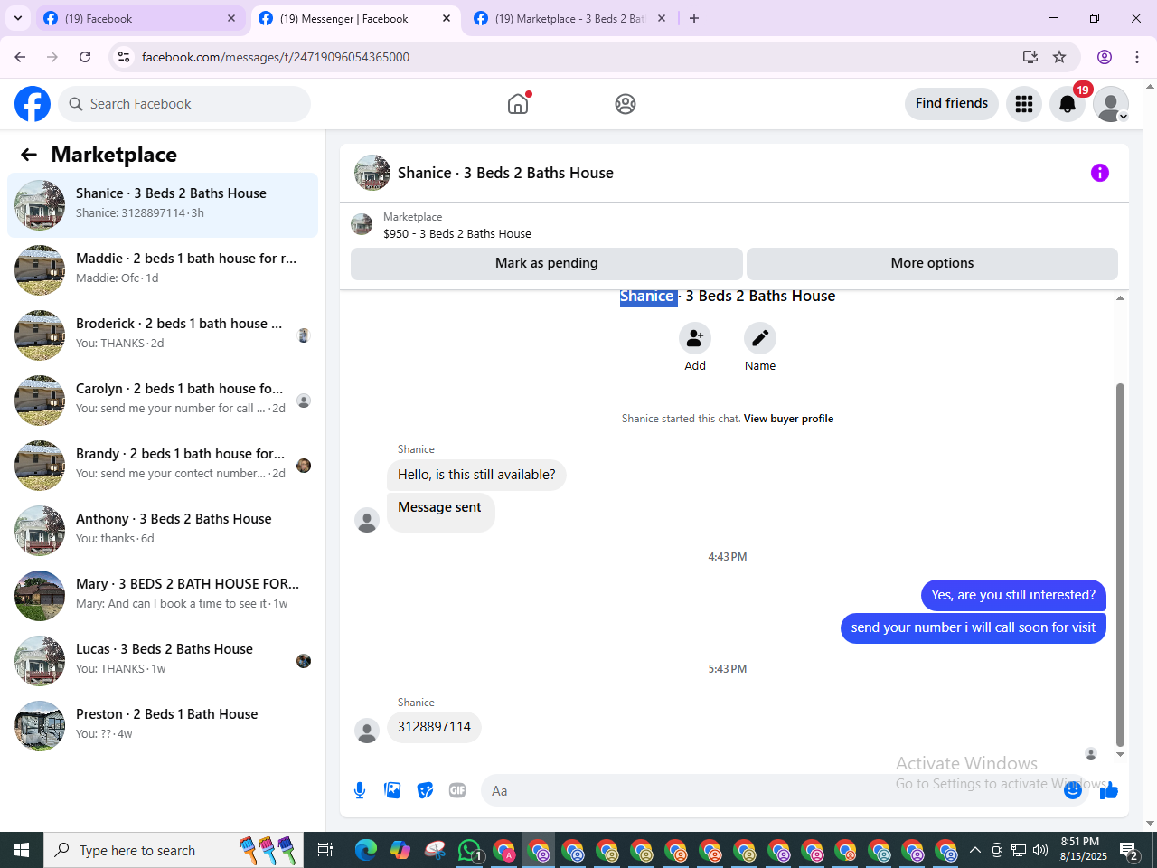1157x868 pixels.
Task: Click the $950 - 3 Beds 2 Baths House listing
Action: pos(457,233)
